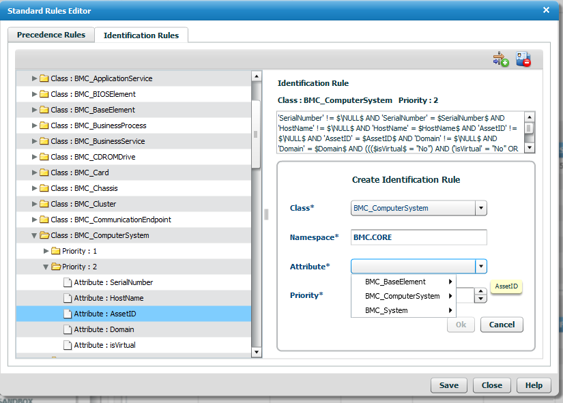Increase the Priority stepper value

coord(480,291)
